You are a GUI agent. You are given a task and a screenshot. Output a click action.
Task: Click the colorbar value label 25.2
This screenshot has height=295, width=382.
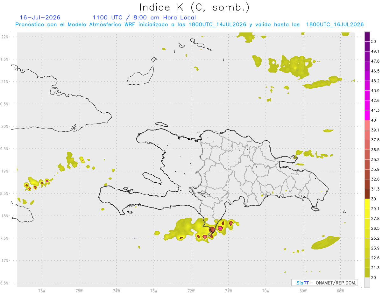[x=375, y=238]
